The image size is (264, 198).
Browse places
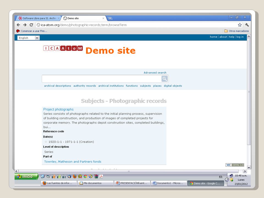coord(157,86)
